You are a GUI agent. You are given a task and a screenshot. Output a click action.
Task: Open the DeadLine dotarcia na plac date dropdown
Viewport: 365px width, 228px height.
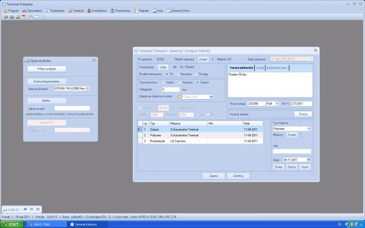point(211,97)
